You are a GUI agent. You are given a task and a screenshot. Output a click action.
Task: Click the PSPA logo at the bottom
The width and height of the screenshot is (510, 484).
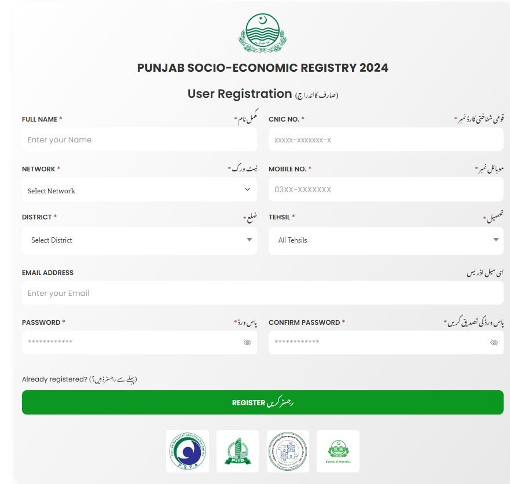tap(188, 451)
